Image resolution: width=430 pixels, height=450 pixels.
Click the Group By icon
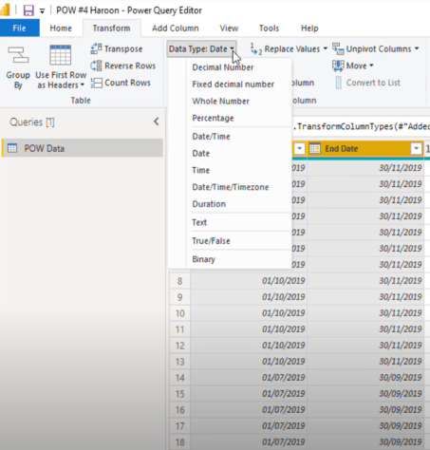18,55
